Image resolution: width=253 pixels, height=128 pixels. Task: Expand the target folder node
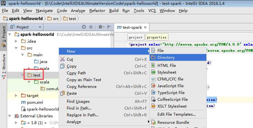pyautogui.click(x=16, y=95)
